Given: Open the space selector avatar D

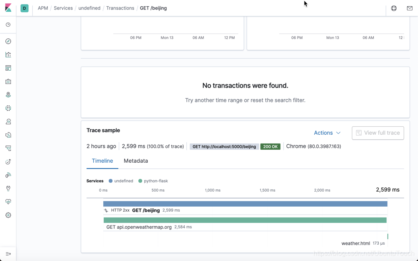Looking at the screenshot, I should pos(25,8).
